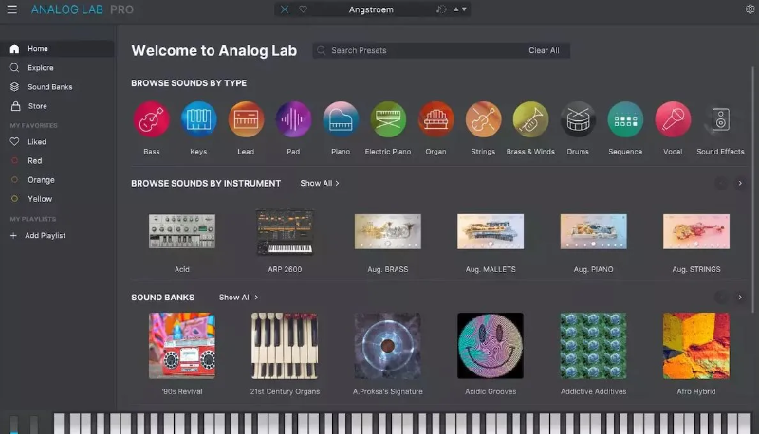Browse Keys sounds icon

pyautogui.click(x=198, y=119)
